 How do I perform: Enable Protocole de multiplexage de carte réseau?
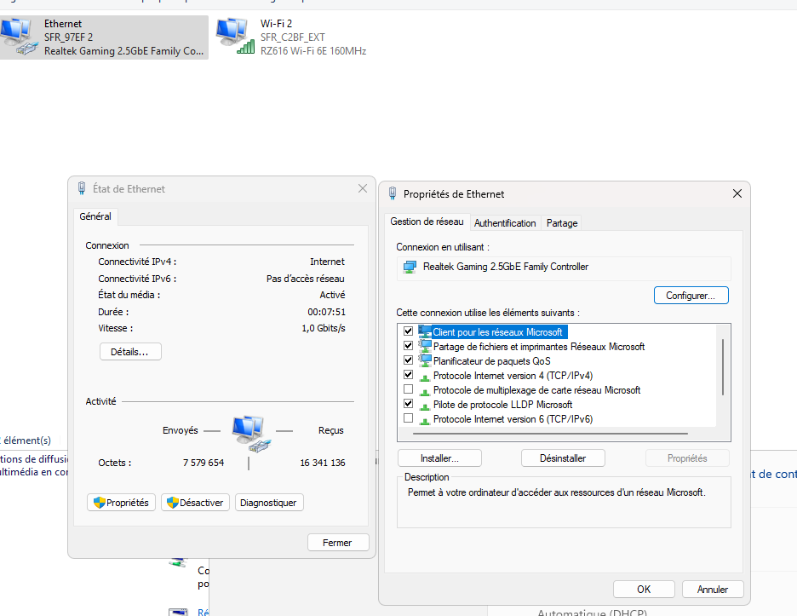click(x=408, y=389)
